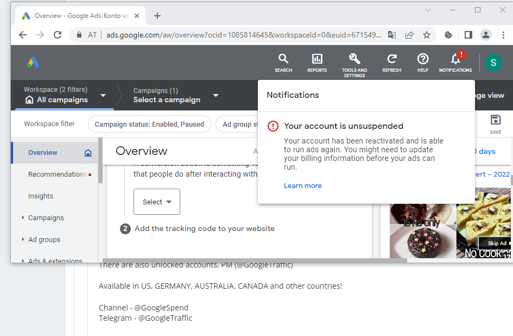
Task: Open the browser extensions icon
Action: pos(448,35)
